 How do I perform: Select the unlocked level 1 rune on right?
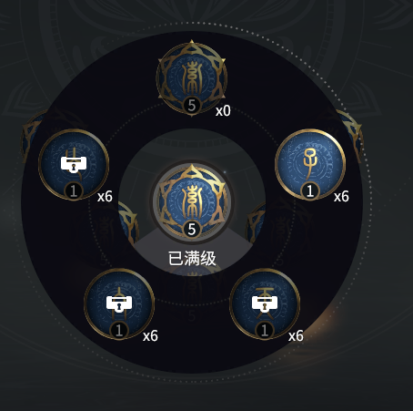pyautogui.click(x=310, y=164)
